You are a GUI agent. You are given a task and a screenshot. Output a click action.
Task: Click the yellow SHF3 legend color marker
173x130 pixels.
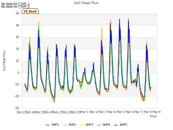82,125
